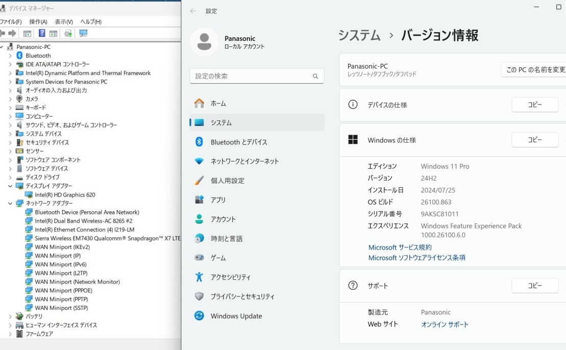This screenshot has height=350, width=566.
Task: Click the ネットワークとインターネット wifi icon
Action: [x=199, y=161]
